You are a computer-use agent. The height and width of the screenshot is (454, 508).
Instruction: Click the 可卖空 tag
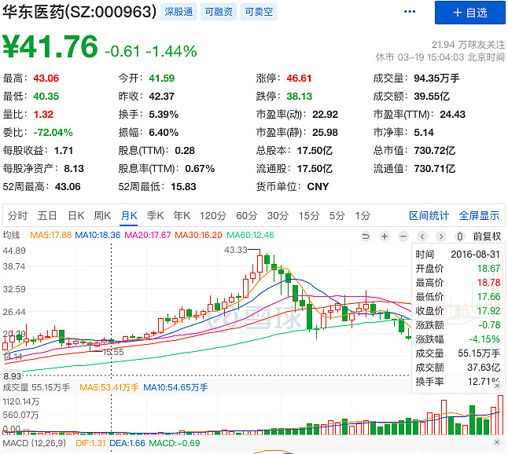pyautogui.click(x=259, y=12)
